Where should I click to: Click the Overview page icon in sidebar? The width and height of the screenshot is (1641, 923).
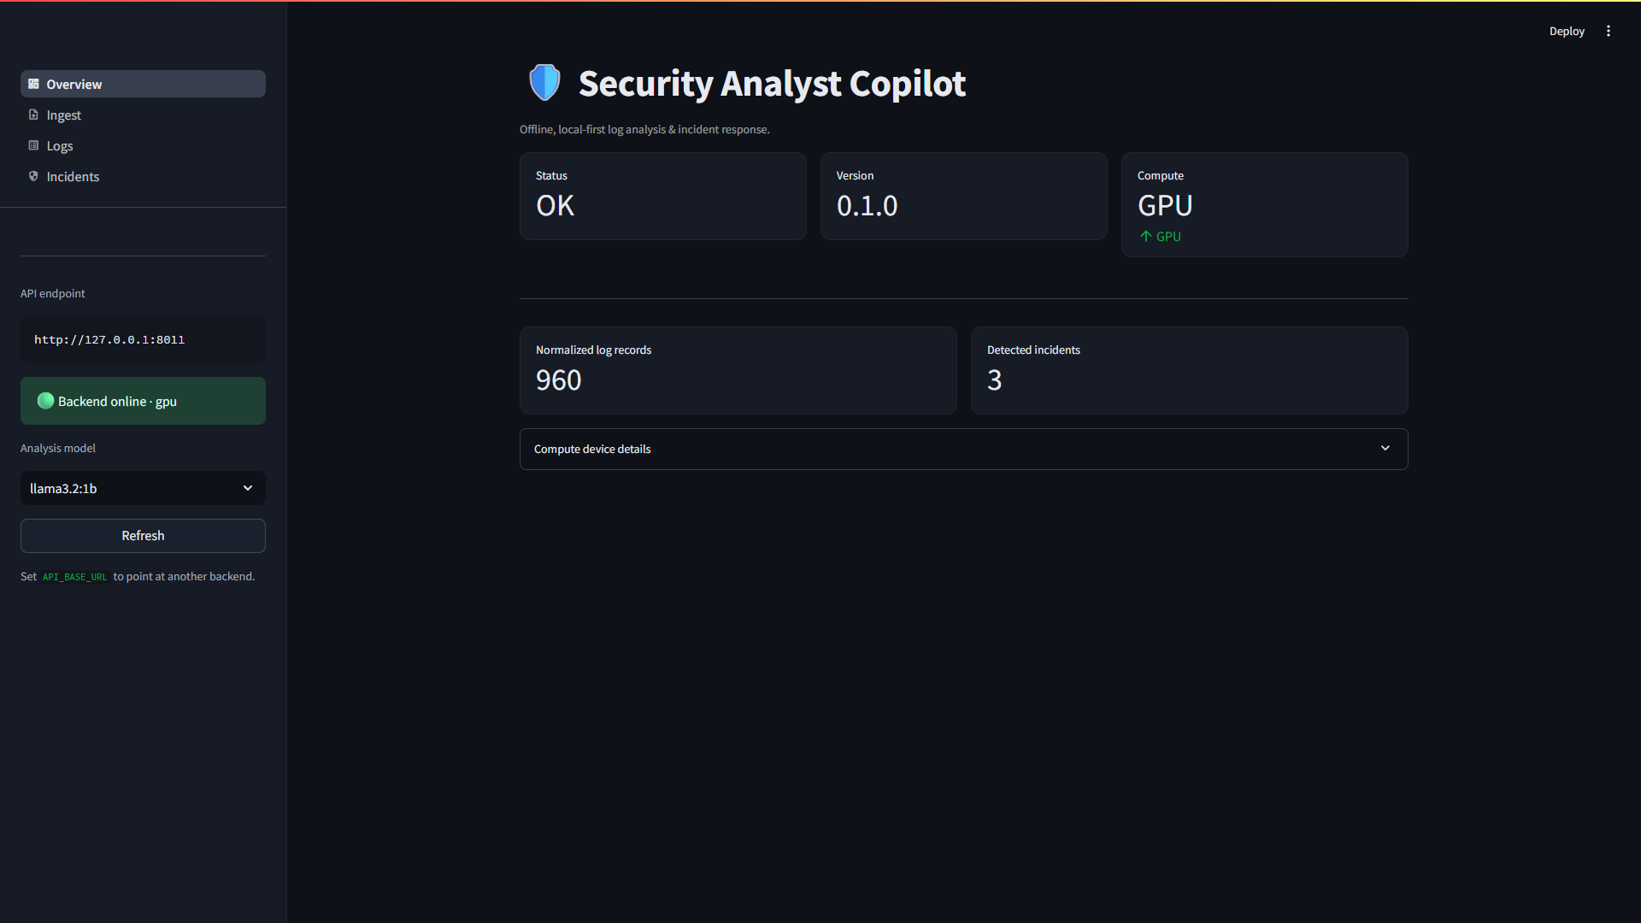[x=33, y=84]
